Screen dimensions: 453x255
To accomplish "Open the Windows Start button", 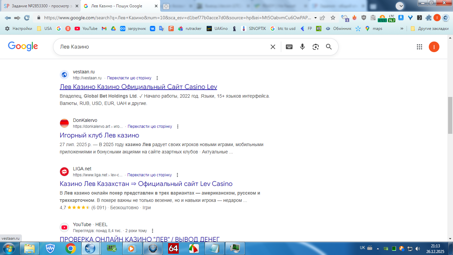I will [9, 248].
